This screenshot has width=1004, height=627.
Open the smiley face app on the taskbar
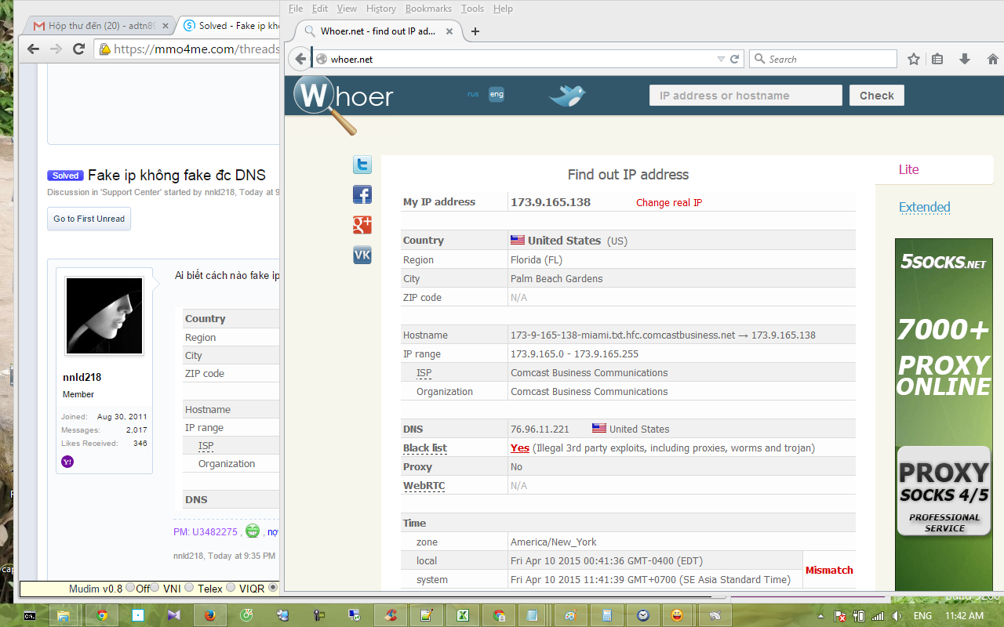[678, 615]
